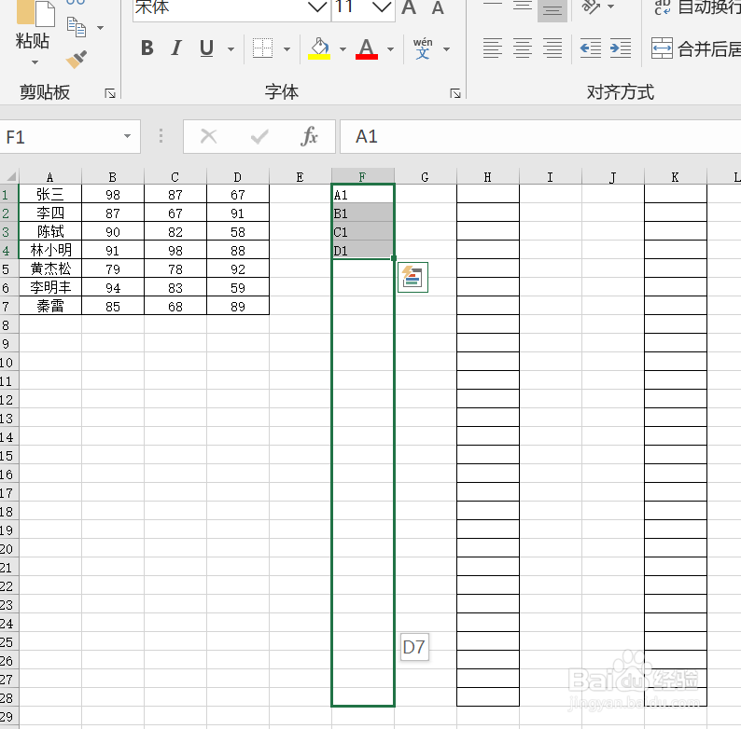Click the phonetic guide wén icon

423,48
